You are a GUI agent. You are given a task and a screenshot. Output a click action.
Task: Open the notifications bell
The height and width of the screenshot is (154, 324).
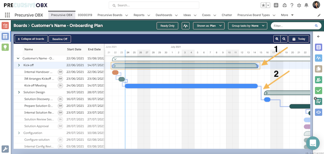307,6
